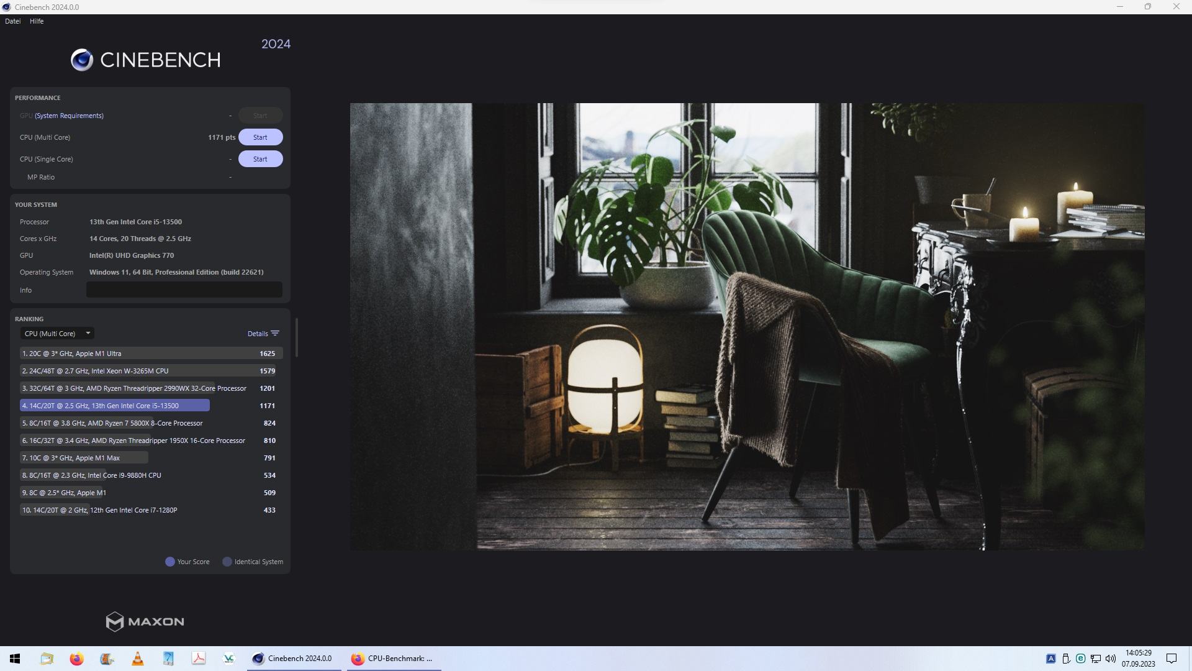This screenshot has width=1192, height=671.
Task: Click the ESET security tray icon
Action: (x=1080, y=659)
